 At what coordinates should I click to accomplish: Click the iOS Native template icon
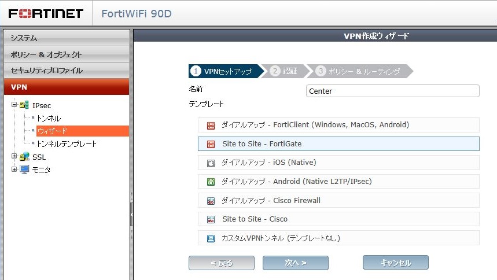[211, 163]
